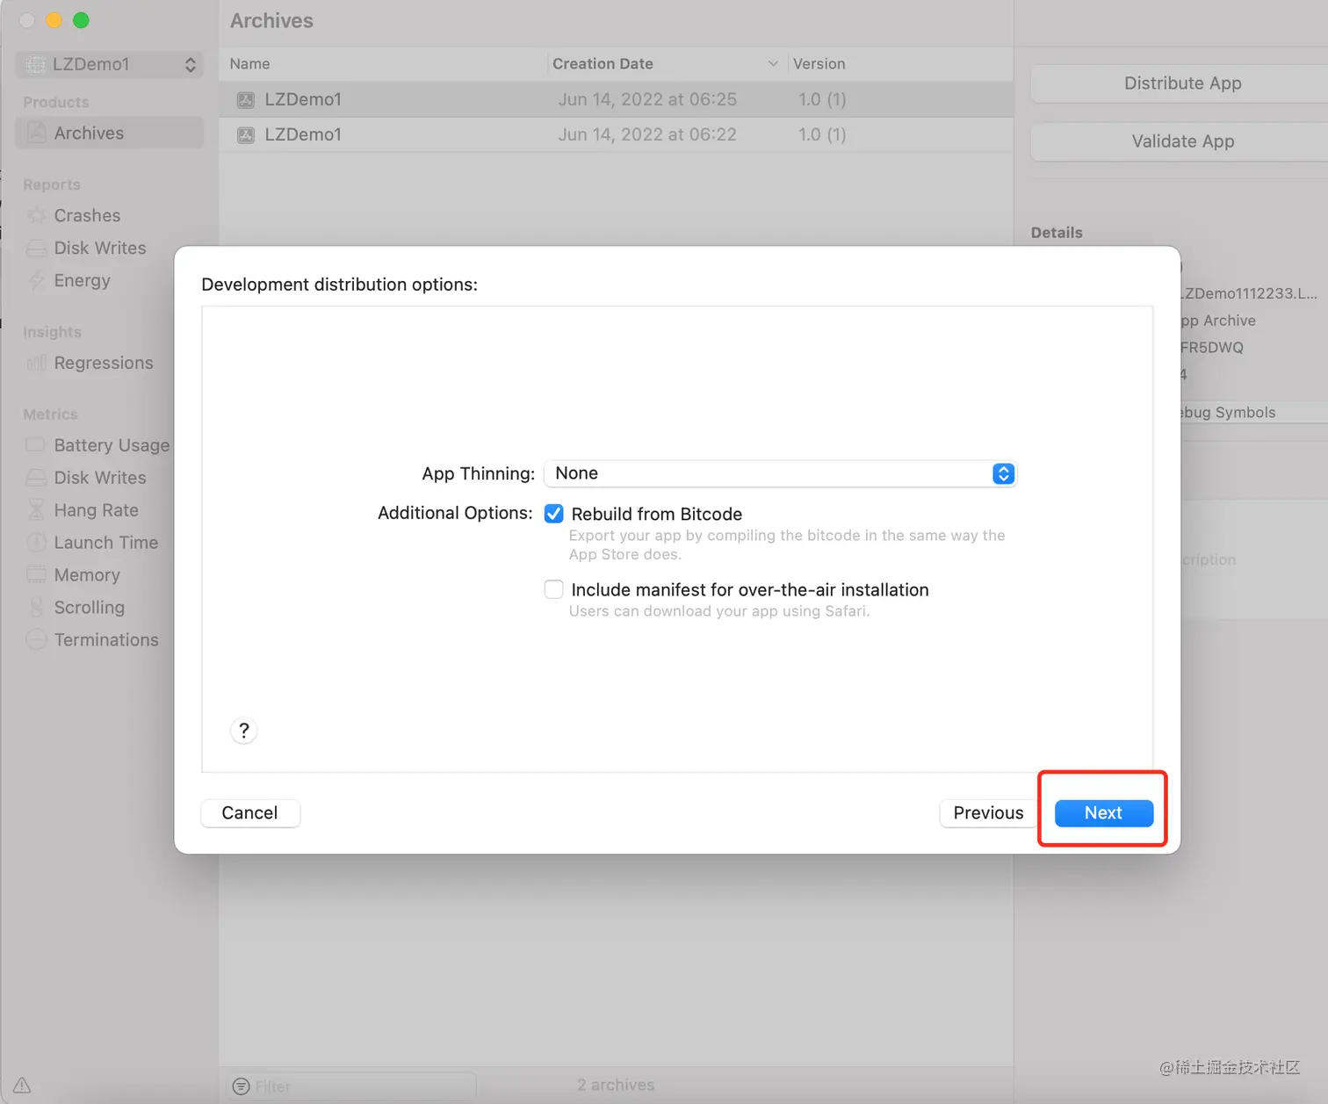1328x1104 pixels.
Task: Click the Hang Rate hourglass icon
Action: point(36,510)
